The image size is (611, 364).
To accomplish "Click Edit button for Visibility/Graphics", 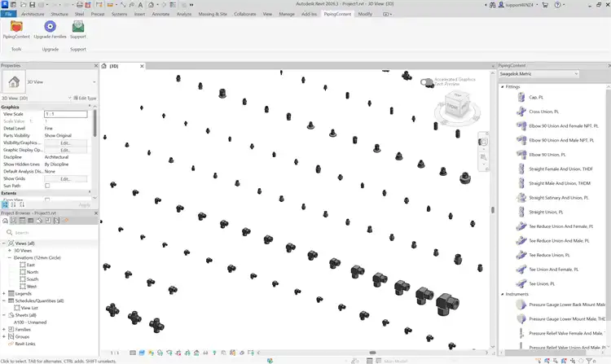I will pos(65,143).
